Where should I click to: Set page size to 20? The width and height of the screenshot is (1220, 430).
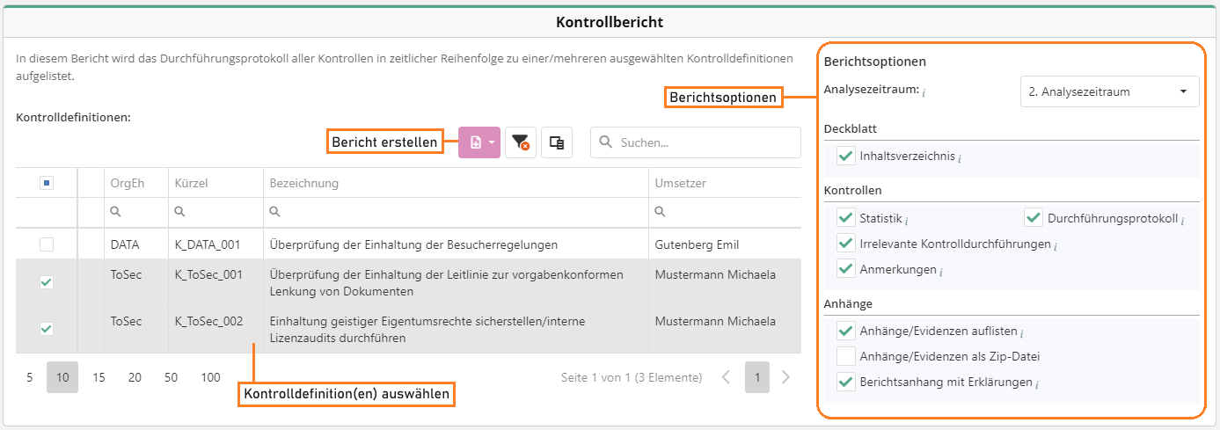coord(135,377)
